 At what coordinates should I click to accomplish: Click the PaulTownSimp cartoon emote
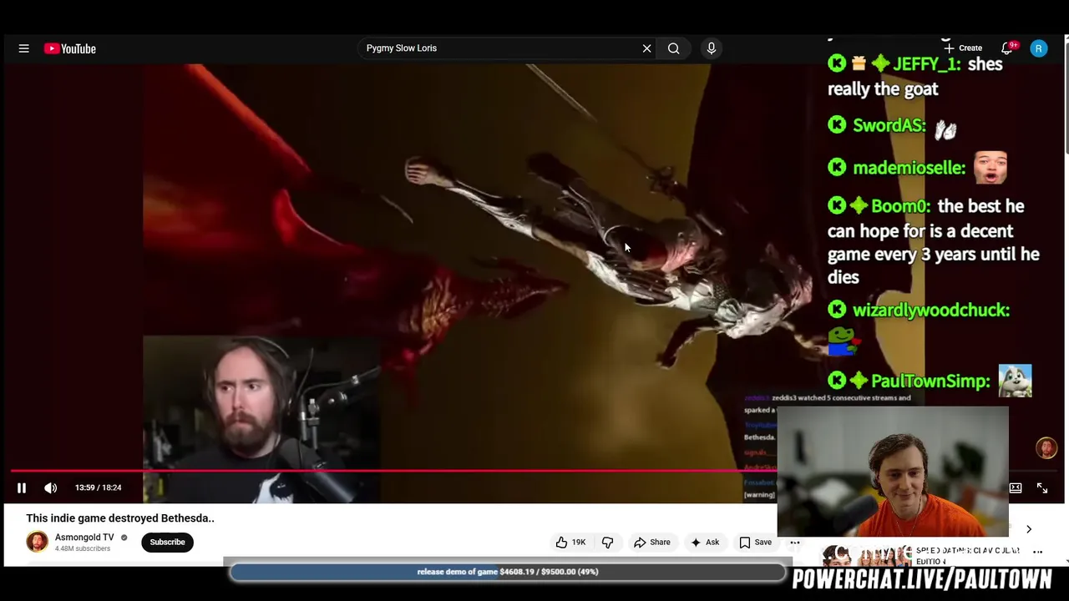pyautogui.click(x=1015, y=381)
